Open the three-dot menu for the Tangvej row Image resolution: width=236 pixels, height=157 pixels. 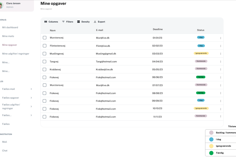[x=221, y=62]
